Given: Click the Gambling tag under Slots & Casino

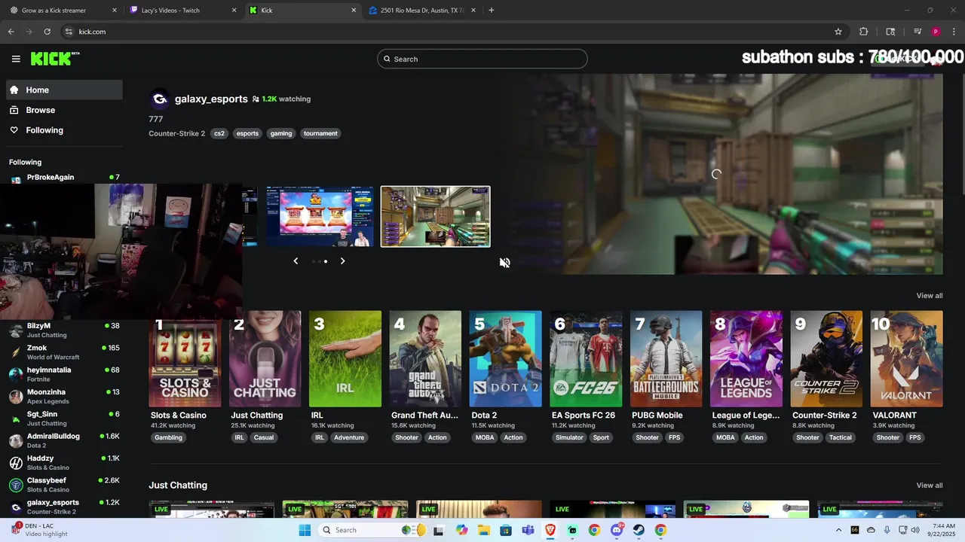Looking at the screenshot, I should pos(168,437).
